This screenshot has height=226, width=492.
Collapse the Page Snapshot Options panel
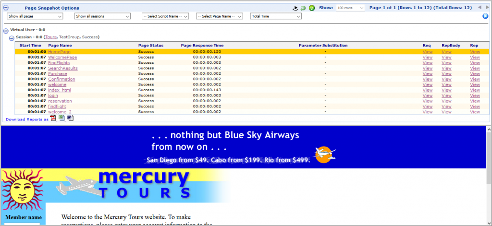6,8
